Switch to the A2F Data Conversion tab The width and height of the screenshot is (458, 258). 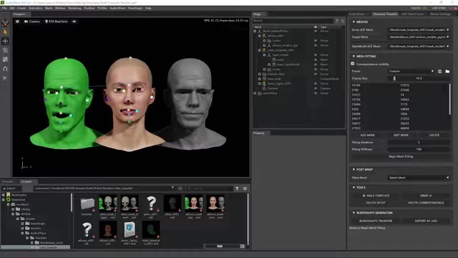pos(413,14)
